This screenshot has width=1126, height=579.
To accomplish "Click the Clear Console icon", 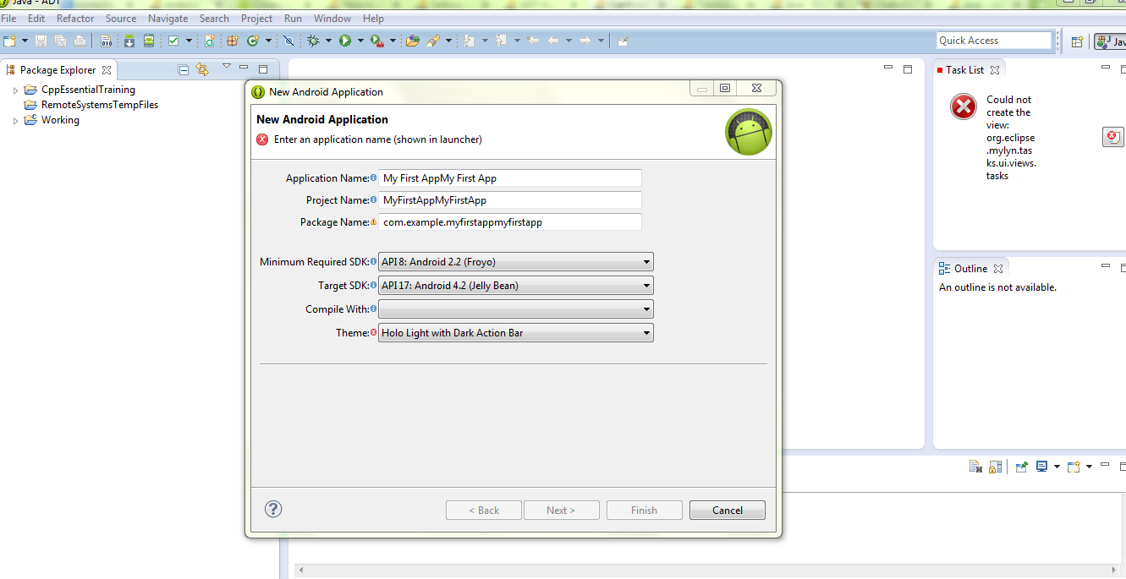I will [975, 467].
